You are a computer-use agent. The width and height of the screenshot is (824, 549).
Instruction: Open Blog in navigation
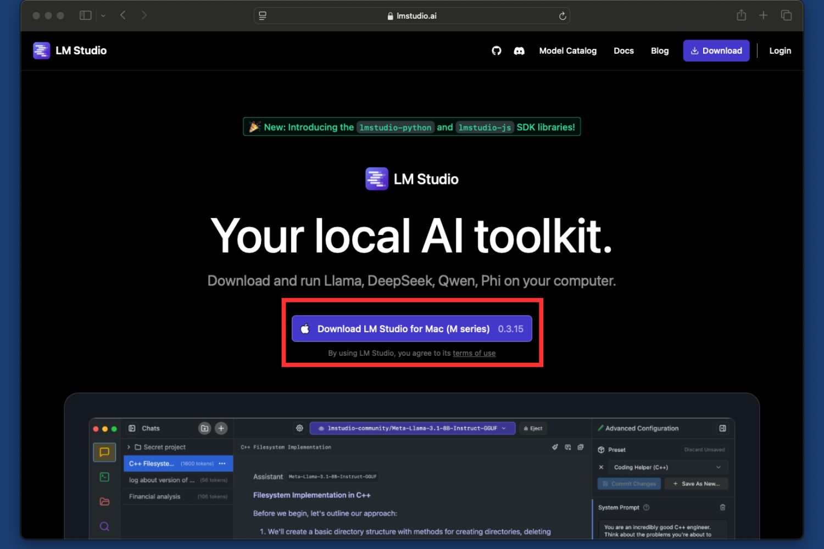[660, 51]
